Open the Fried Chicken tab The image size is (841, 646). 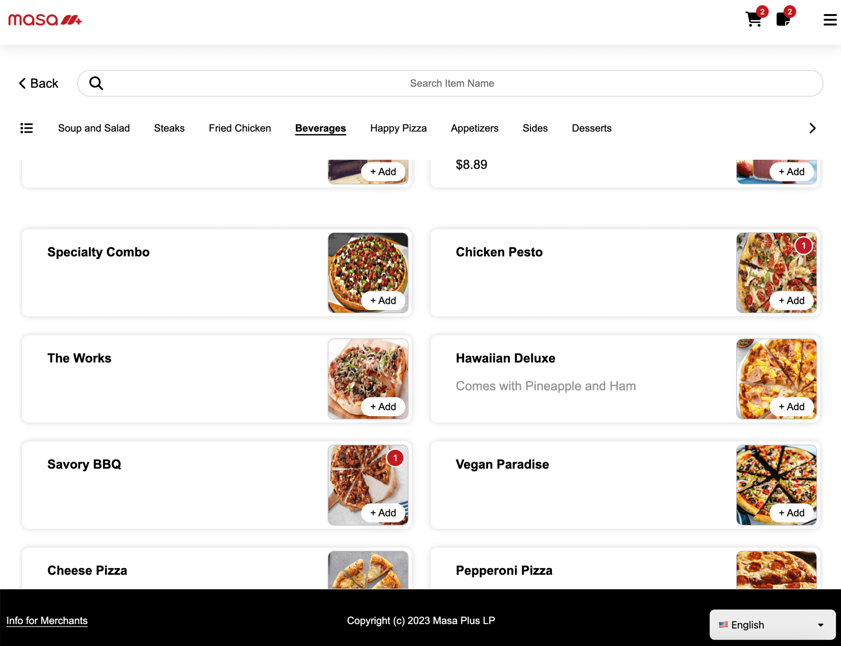[x=240, y=128]
